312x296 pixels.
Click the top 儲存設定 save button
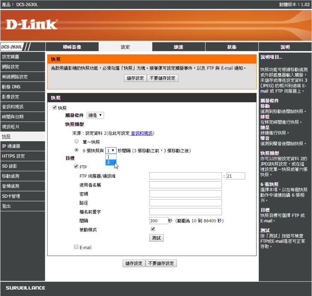click(x=135, y=78)
